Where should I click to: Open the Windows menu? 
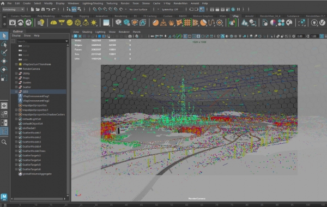tap(73, 3)
